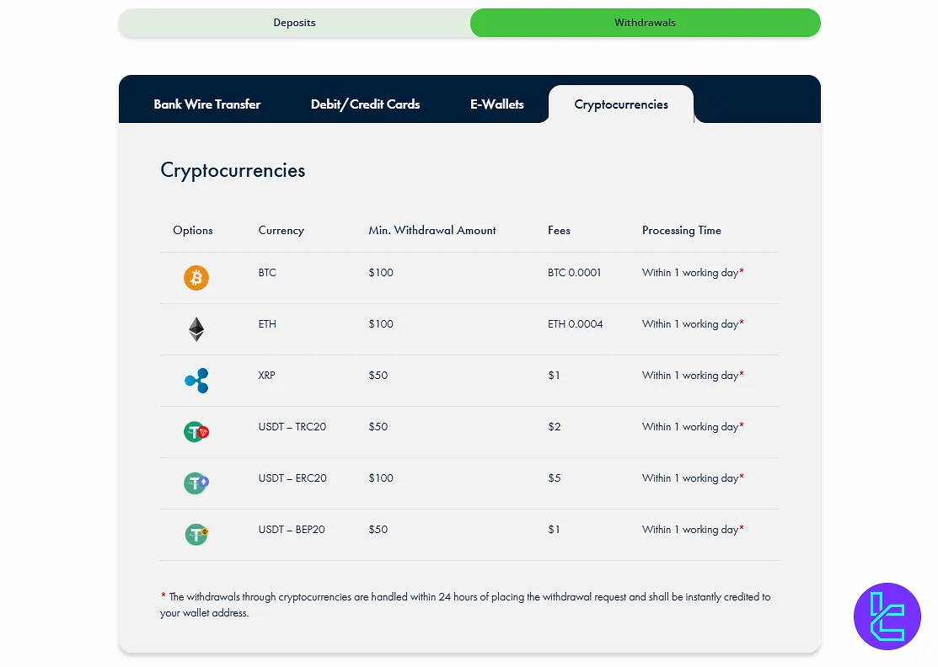Screen dimensions: 938x667
Task: Click the Currency column header
Action: click(x=281, y=230)
